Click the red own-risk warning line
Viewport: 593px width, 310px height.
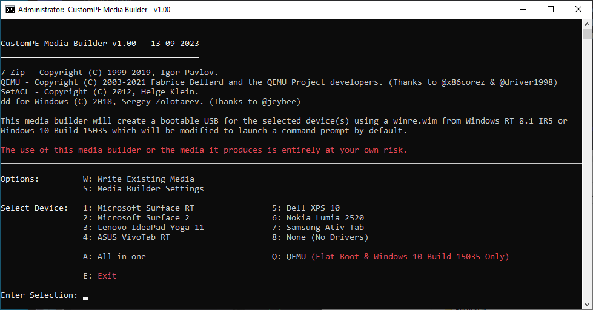click(204, 150)
